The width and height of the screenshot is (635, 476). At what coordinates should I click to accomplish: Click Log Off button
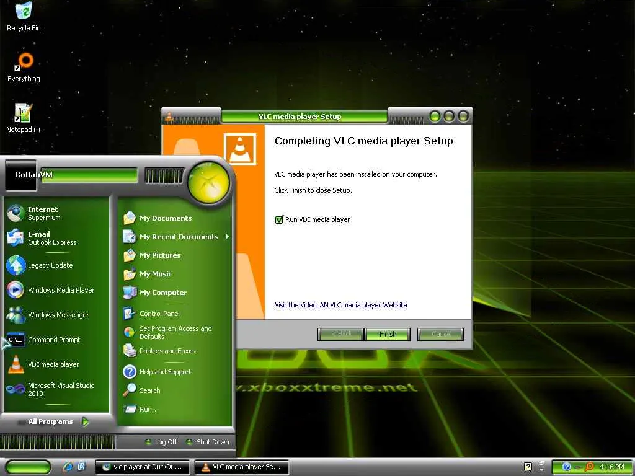(x=162, y=441)
